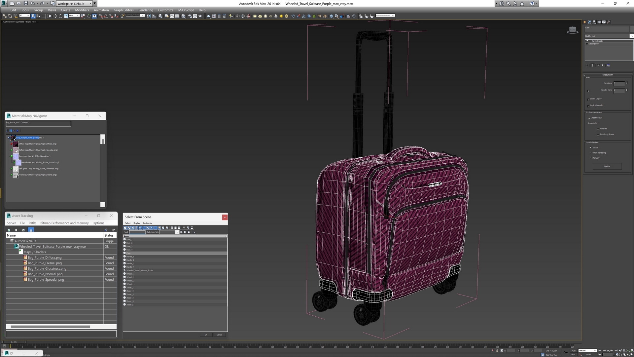Open the Material Editor icon
Image resolution: width=634 pixels, height=357 pixels.
coord(184,16)
